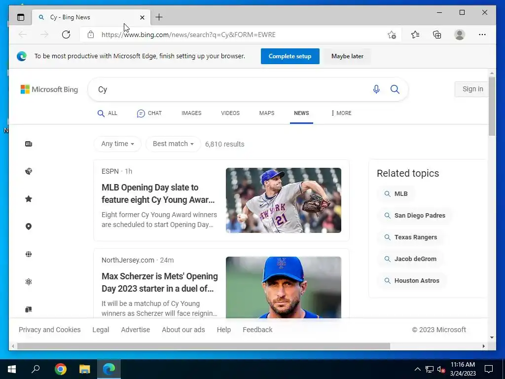This screenshot has height=379, width=505.
Task: Open MLB Opening Day slate headline
Action: (158, 193)
